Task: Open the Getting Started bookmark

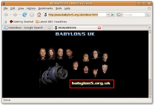Action: coord(22,22)
